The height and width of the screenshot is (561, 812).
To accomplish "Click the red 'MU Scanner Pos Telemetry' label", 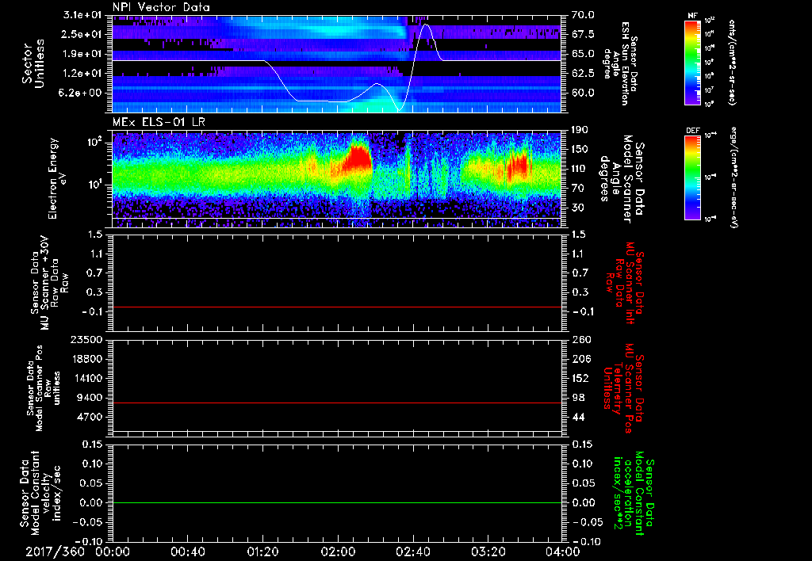I will [x=624, y=388].
